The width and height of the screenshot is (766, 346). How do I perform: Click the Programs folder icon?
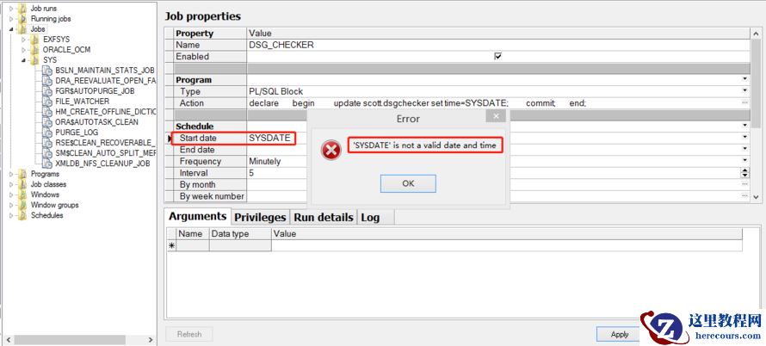coord(22,174)
